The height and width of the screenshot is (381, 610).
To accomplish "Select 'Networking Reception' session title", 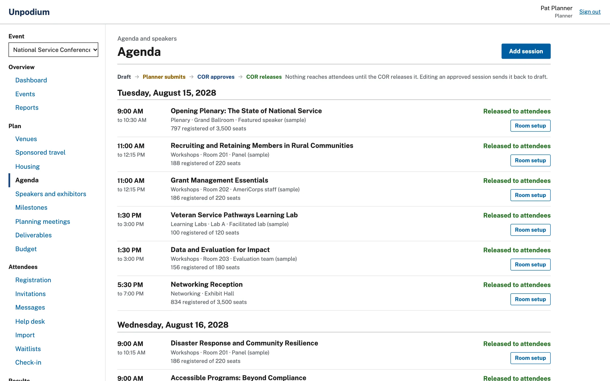I will click(207, 284).
